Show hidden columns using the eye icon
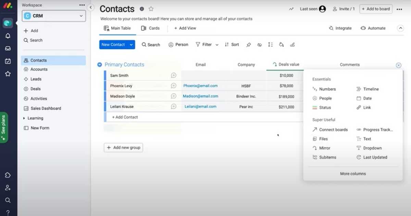The height and width of the screenshot is (216, 411). pos(259,45)
